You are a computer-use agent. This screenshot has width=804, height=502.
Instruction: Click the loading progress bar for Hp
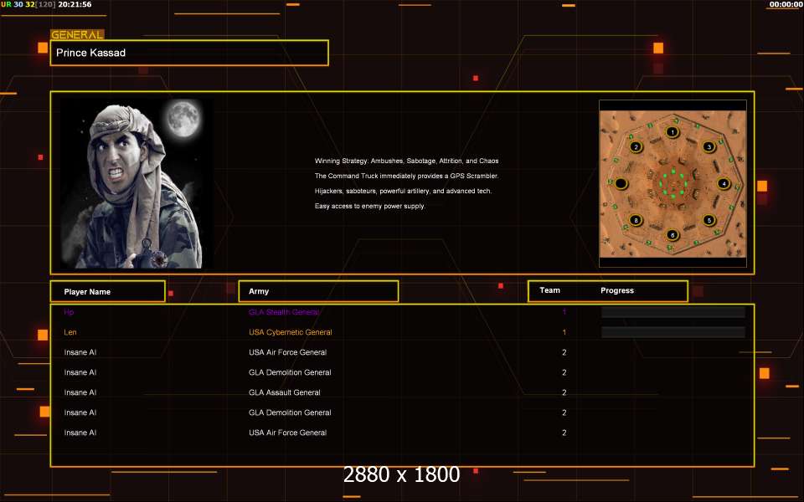673,312
